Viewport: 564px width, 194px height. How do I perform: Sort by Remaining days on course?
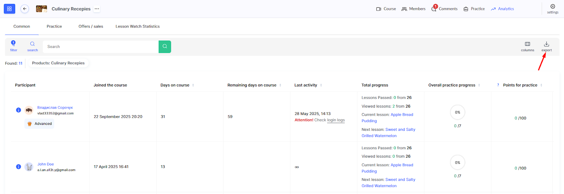pyautogui.click(x=280, y=85)
